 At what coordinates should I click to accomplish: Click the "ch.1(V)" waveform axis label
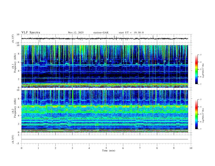tap(13, 39)
